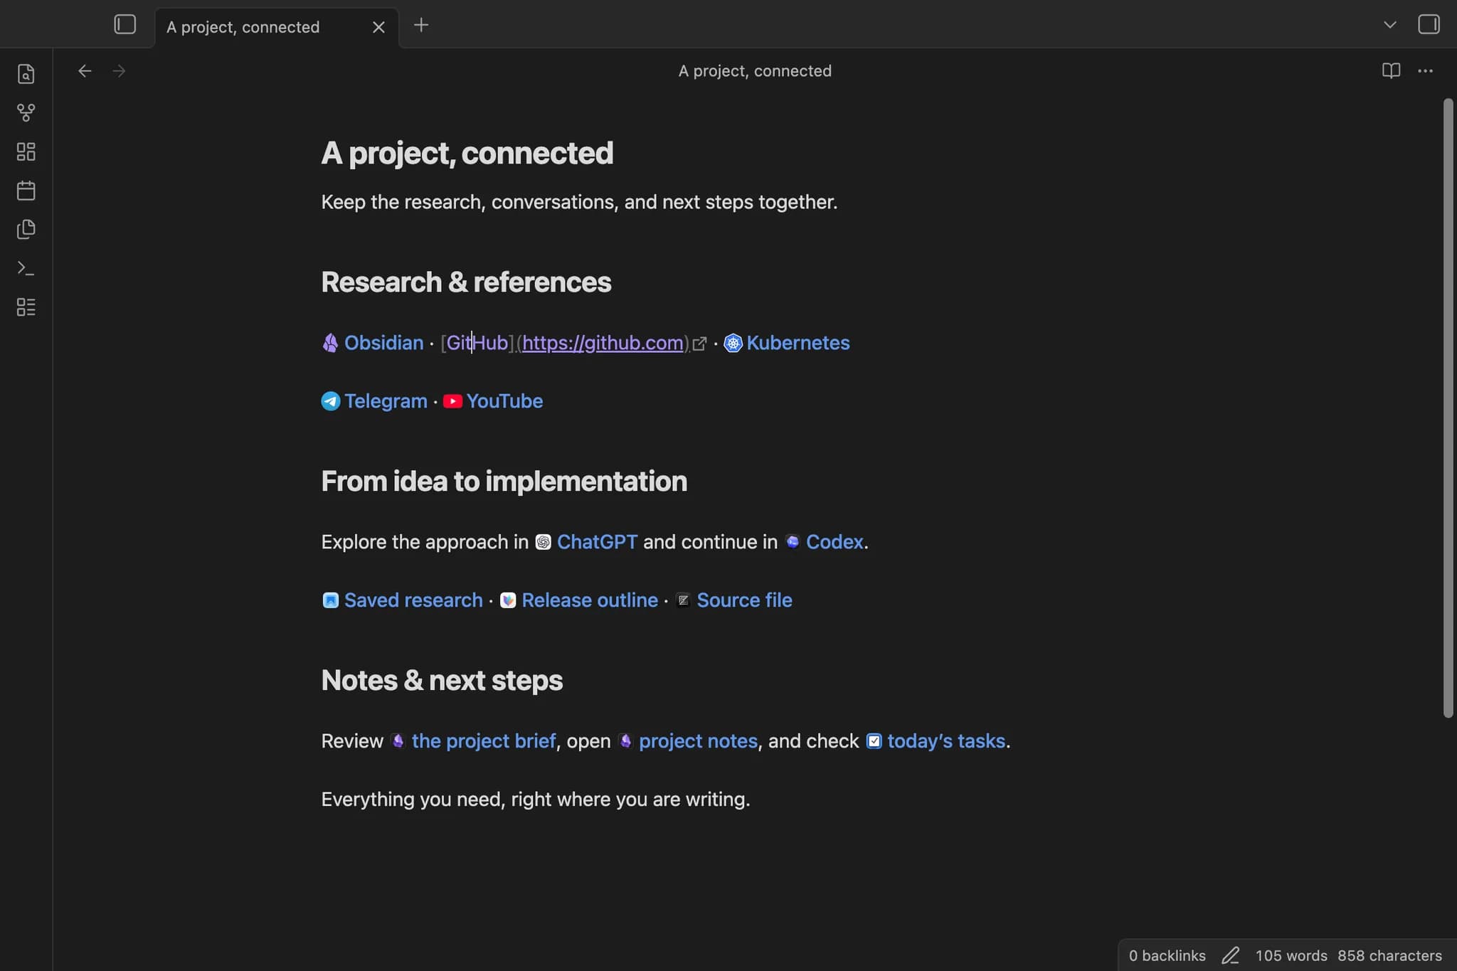Screen dimensions: 1457x971
Task: Click the 'From idea to implementation' heading
Action: pos(504,482)
